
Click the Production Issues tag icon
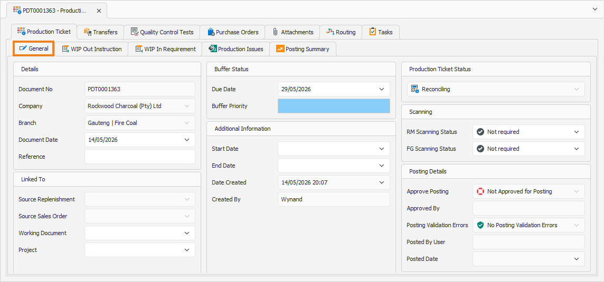[213, 49]
